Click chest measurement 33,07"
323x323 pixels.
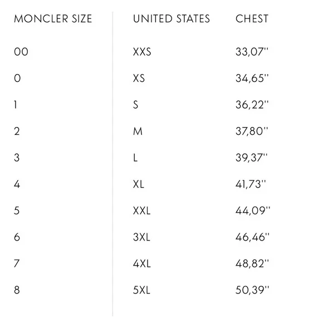pyautogui.click(x=252, y=52)
